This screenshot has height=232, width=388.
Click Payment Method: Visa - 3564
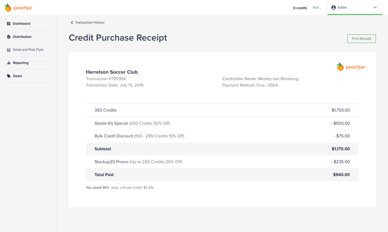(x=250, y=85)
